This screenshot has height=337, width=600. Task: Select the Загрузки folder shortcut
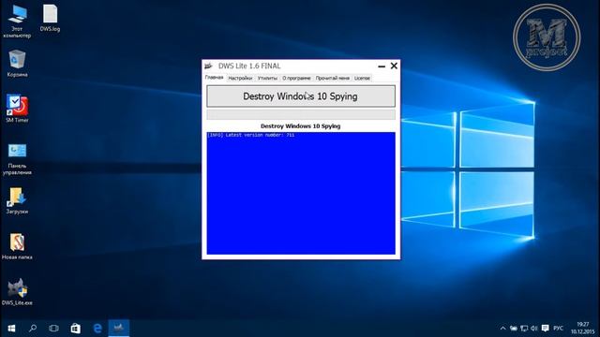17,200
